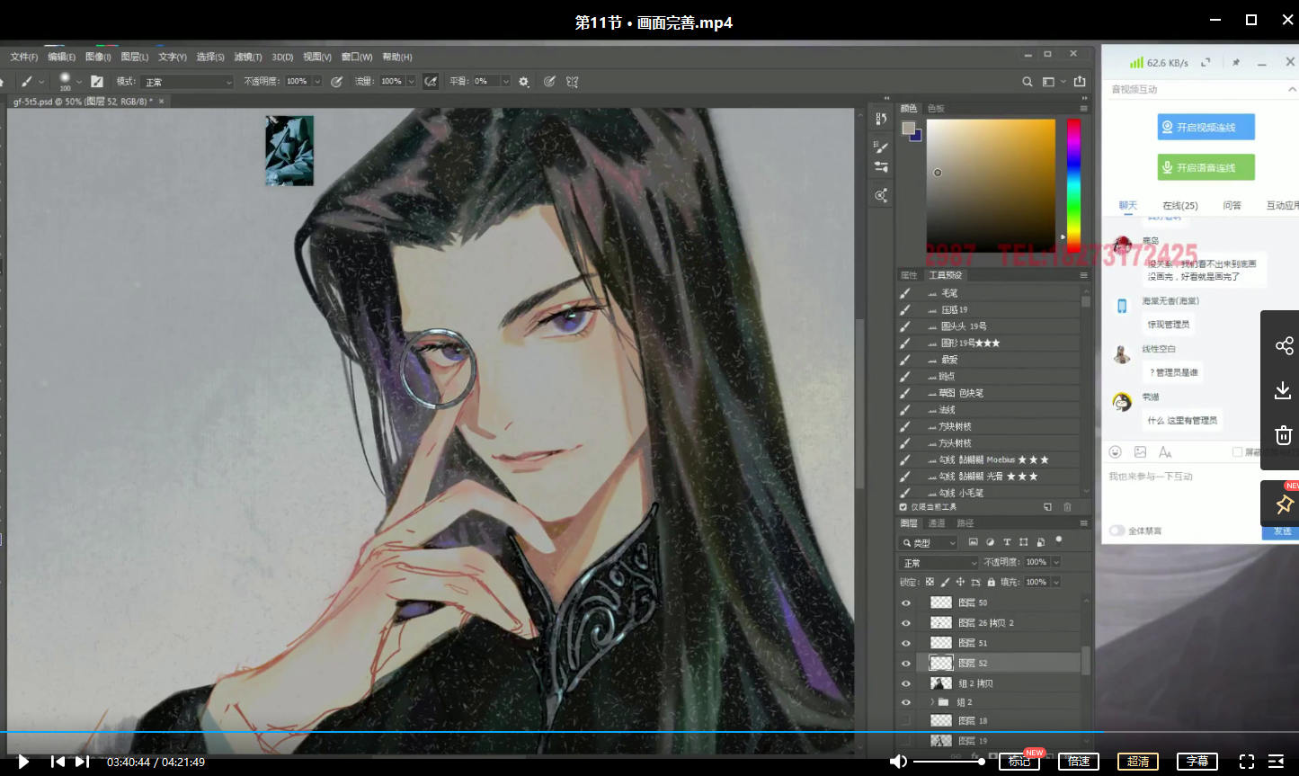Click the rainbow hue slider bar
This screenshot has width=1299, height=776.
click(x=1073, y=184)
